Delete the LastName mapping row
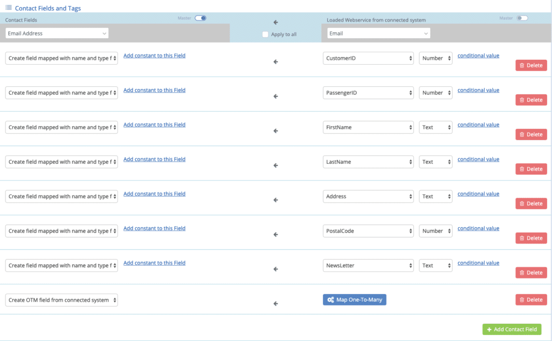The image size is (552, 341). tap(531, 169)
